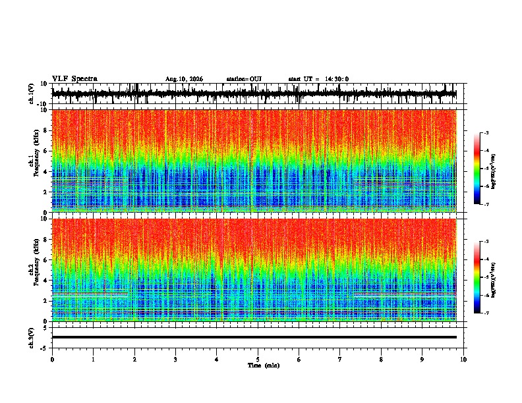Select the date label 'Aug.10, 2026'
The image size is (522, 403).
click(x=184, y=79)
